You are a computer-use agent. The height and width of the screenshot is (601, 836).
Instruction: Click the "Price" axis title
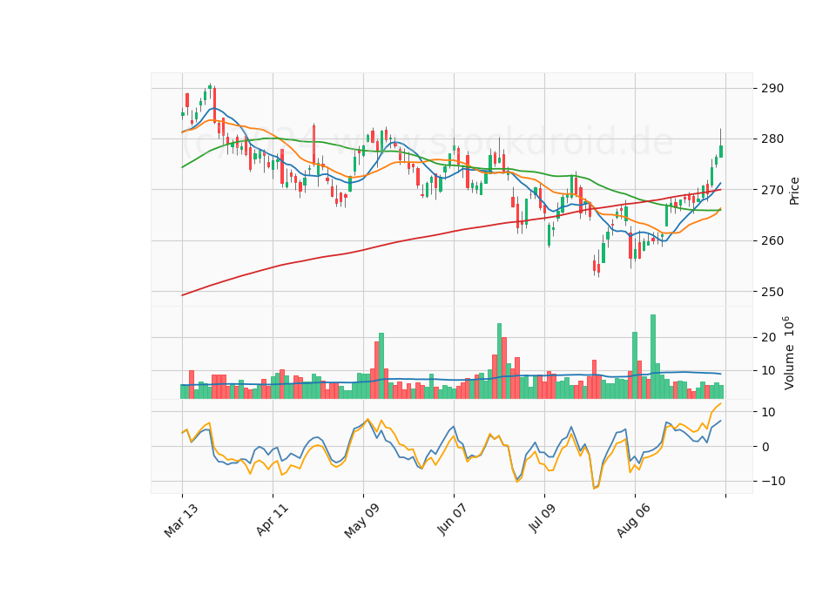click(x=794, y=191)
